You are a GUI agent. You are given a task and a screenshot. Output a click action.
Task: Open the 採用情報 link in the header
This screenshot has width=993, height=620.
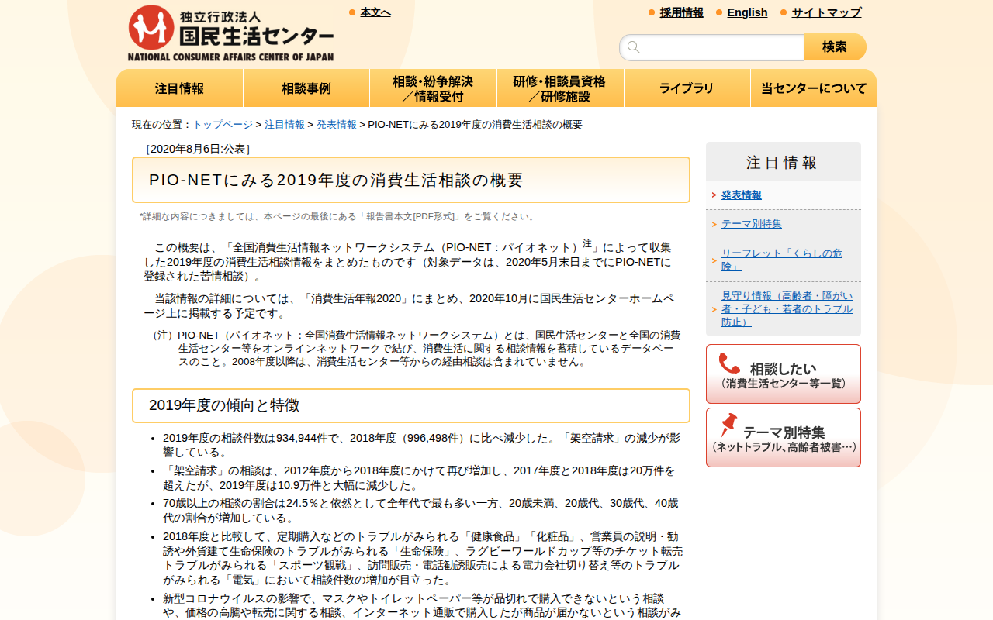pyautogui.click(x=682, y=12)
